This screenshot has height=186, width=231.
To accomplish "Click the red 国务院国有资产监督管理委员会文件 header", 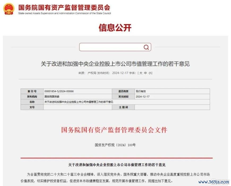I will click(114, 130).
